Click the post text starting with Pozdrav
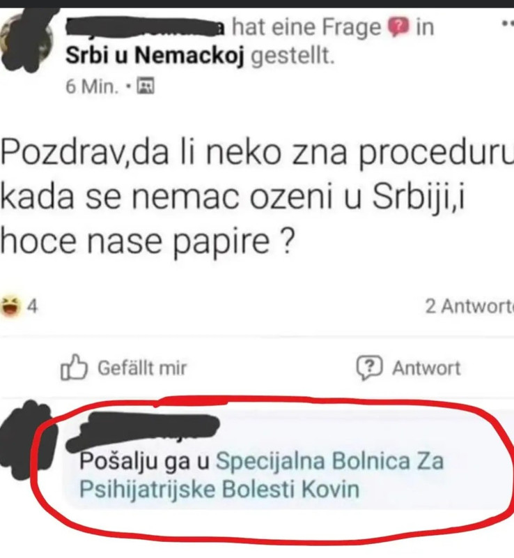Image resolution: width=514 pixels, height=558 pixels. (257, 197)
